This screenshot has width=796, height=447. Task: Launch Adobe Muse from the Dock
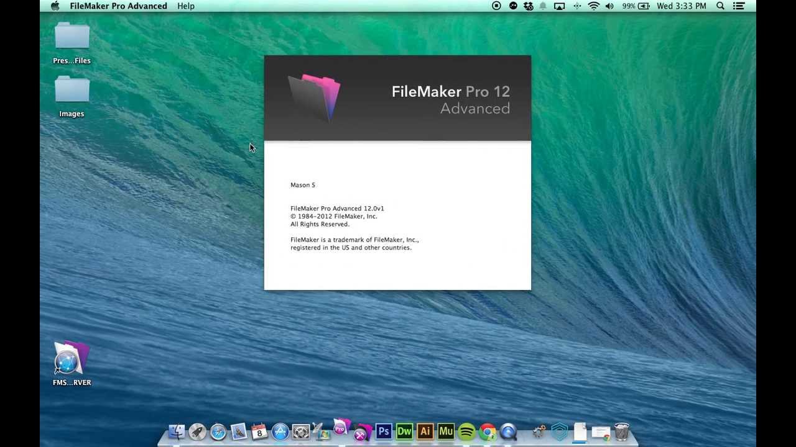(x=446, y=431)
